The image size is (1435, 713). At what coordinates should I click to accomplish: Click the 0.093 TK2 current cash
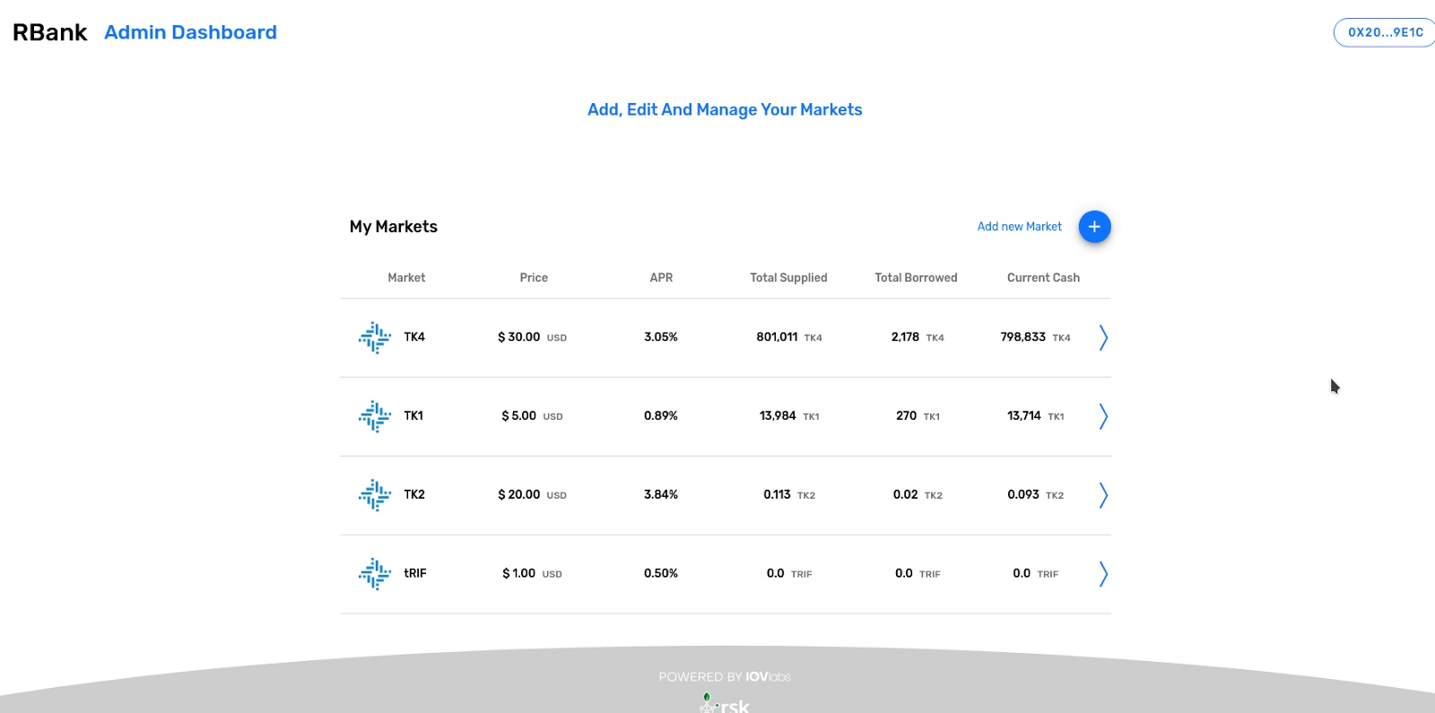pos(1036,495)
